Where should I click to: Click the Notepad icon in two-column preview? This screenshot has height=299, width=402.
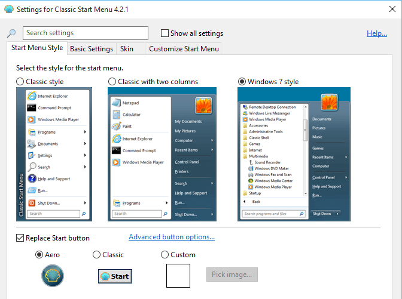click(116, 103)
